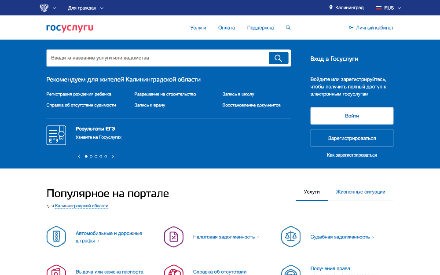The image size is (440, 275).
Task: Open 'Узнайте на Госуслугах' banner subtitle
Action: click(99, 137)
